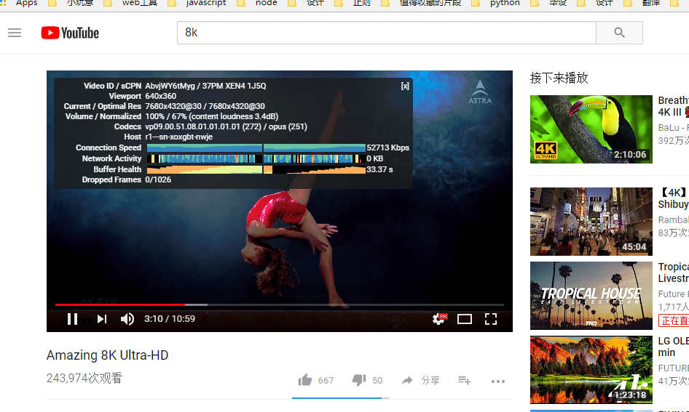Click the Host r1---sn-xoxgbt-nwje value
Image resolution: width=689 pixels, height=412 pixels.
click(179, 137)
